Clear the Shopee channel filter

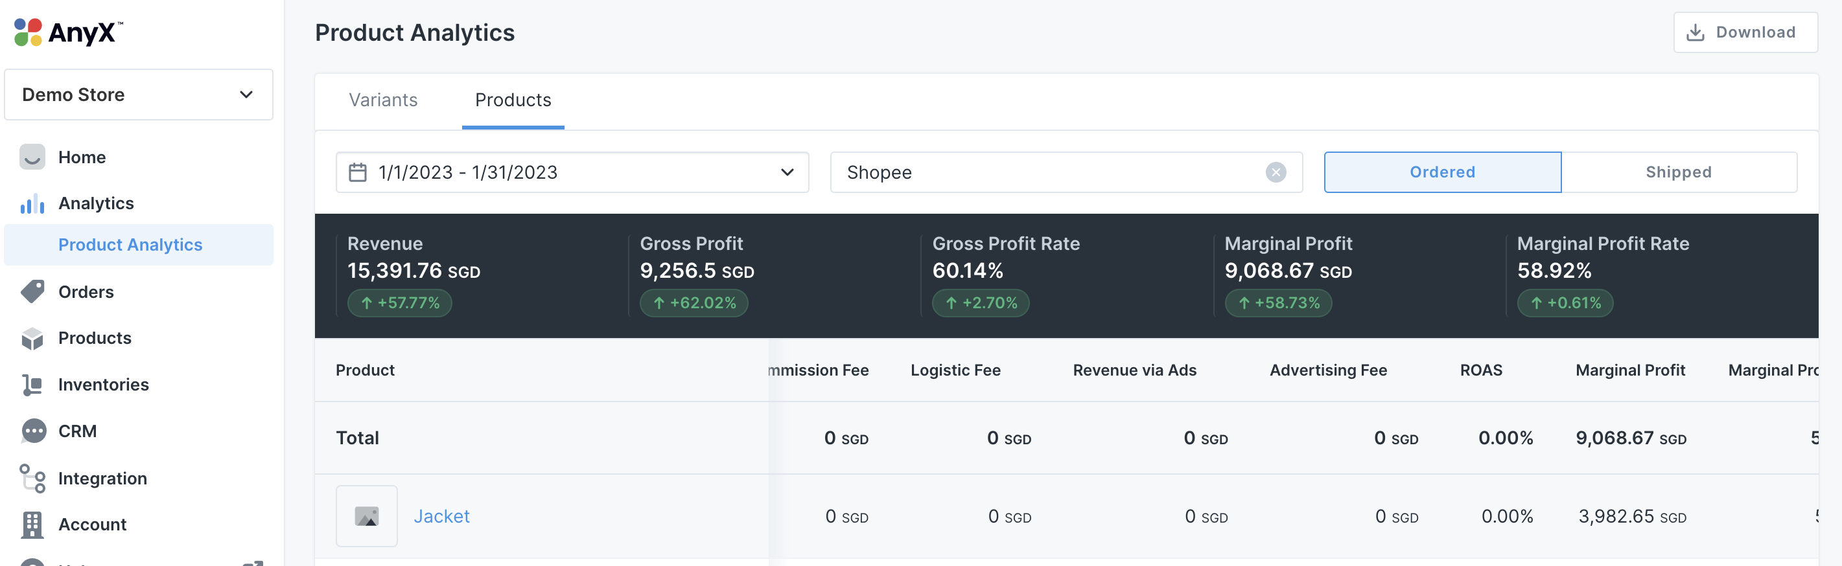point(1276,172)
